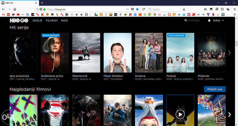Click the HBO GO logo
238x126 pixels.
pyautogui.click(x=19, y=20)
